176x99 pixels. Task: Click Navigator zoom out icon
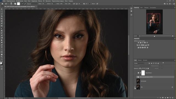[140, 36]
